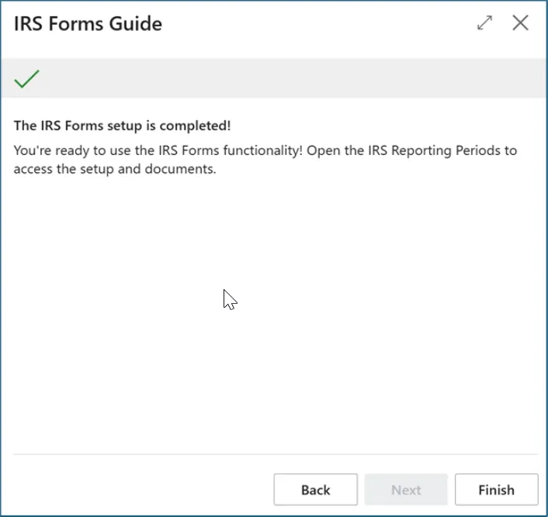Click the "access the setup and documents" line
The height and width of the screenshot is (517, 548).
(114, 169)
